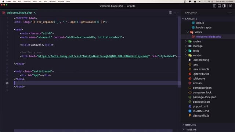Open the Help menu

pos(68,1)
